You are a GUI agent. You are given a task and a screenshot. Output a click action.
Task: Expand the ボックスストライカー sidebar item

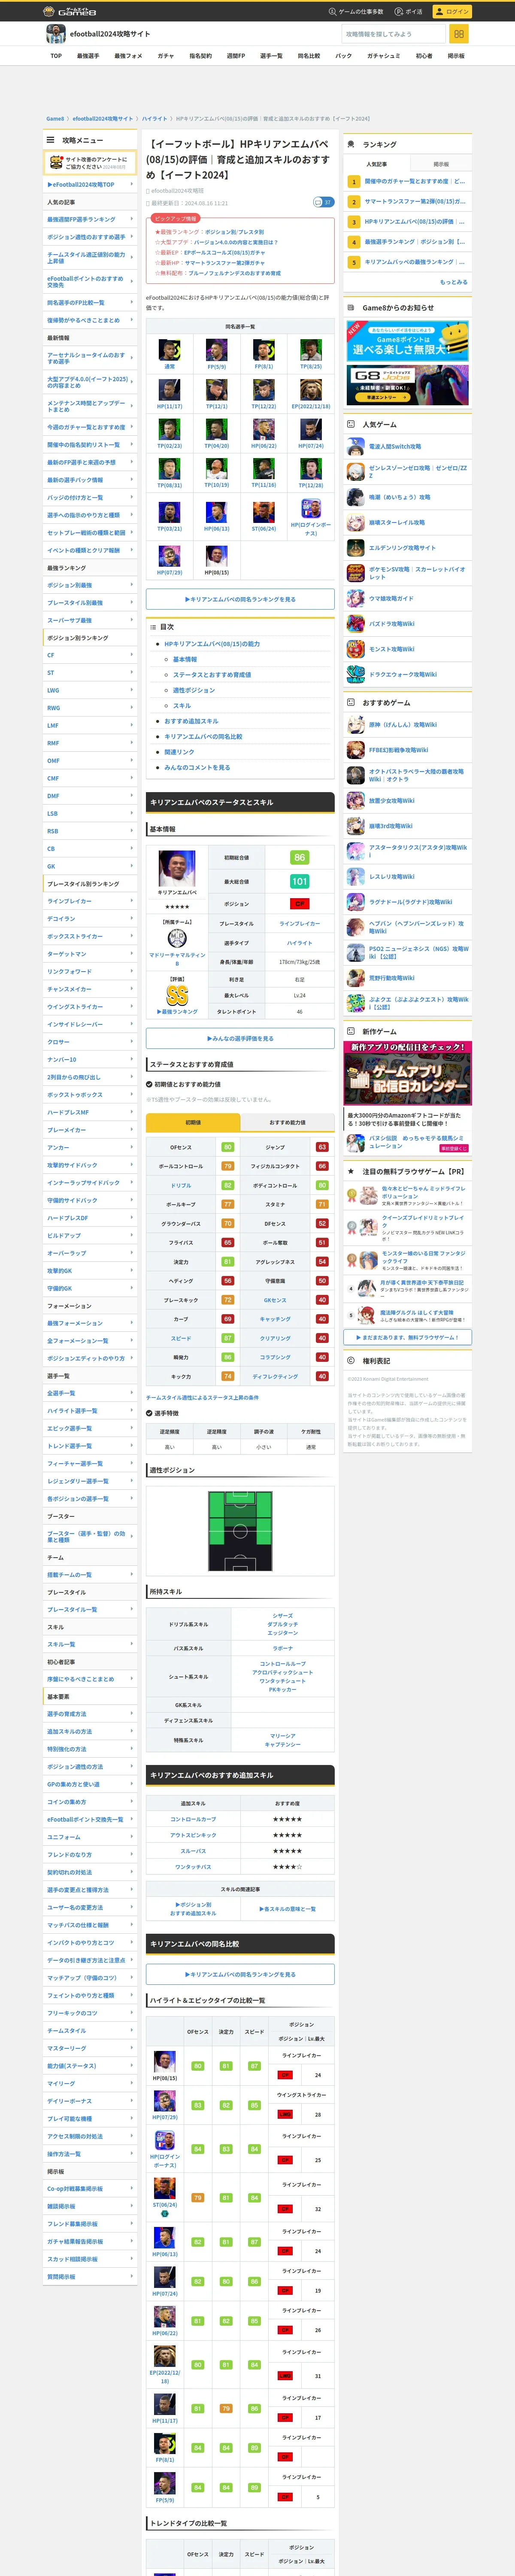click(90, 936)
